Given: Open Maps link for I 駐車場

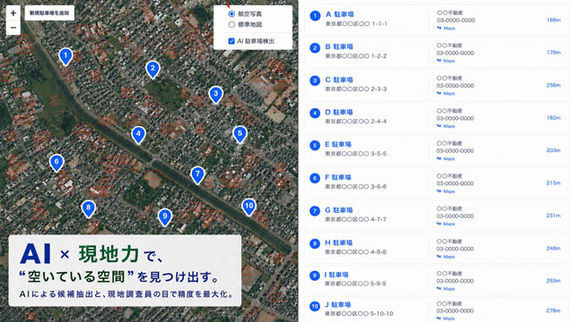Looking at the screenshot, I should pyautogui.click(x=446, y=289).
